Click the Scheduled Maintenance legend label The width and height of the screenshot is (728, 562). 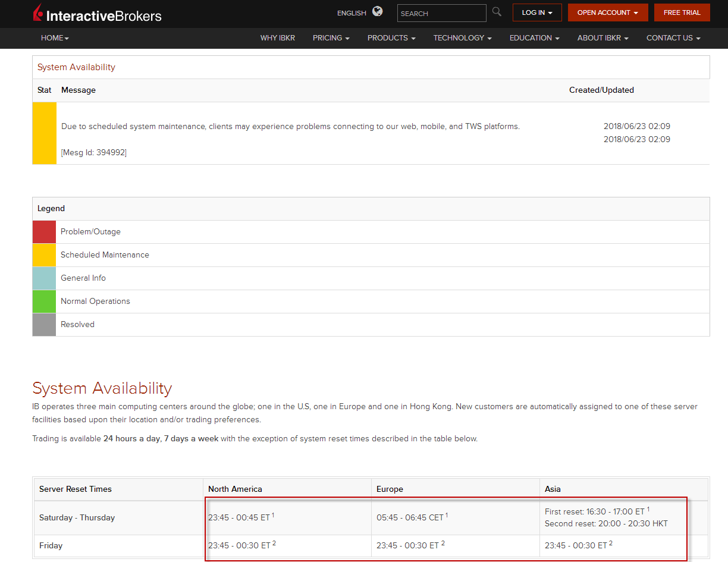pos(105,255)
